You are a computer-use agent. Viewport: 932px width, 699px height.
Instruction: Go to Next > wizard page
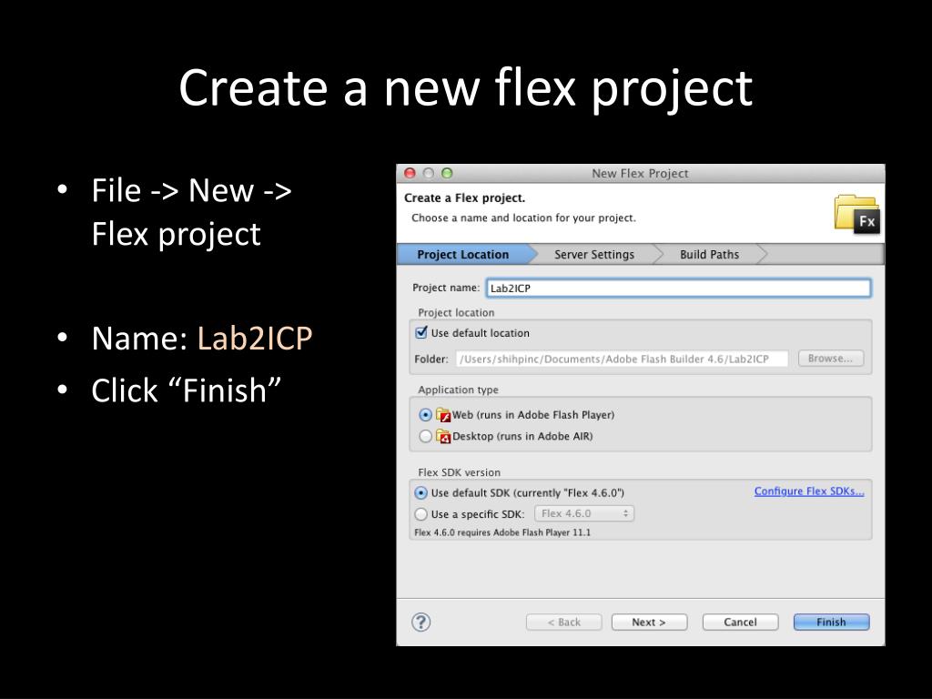[x=649, y=622]
